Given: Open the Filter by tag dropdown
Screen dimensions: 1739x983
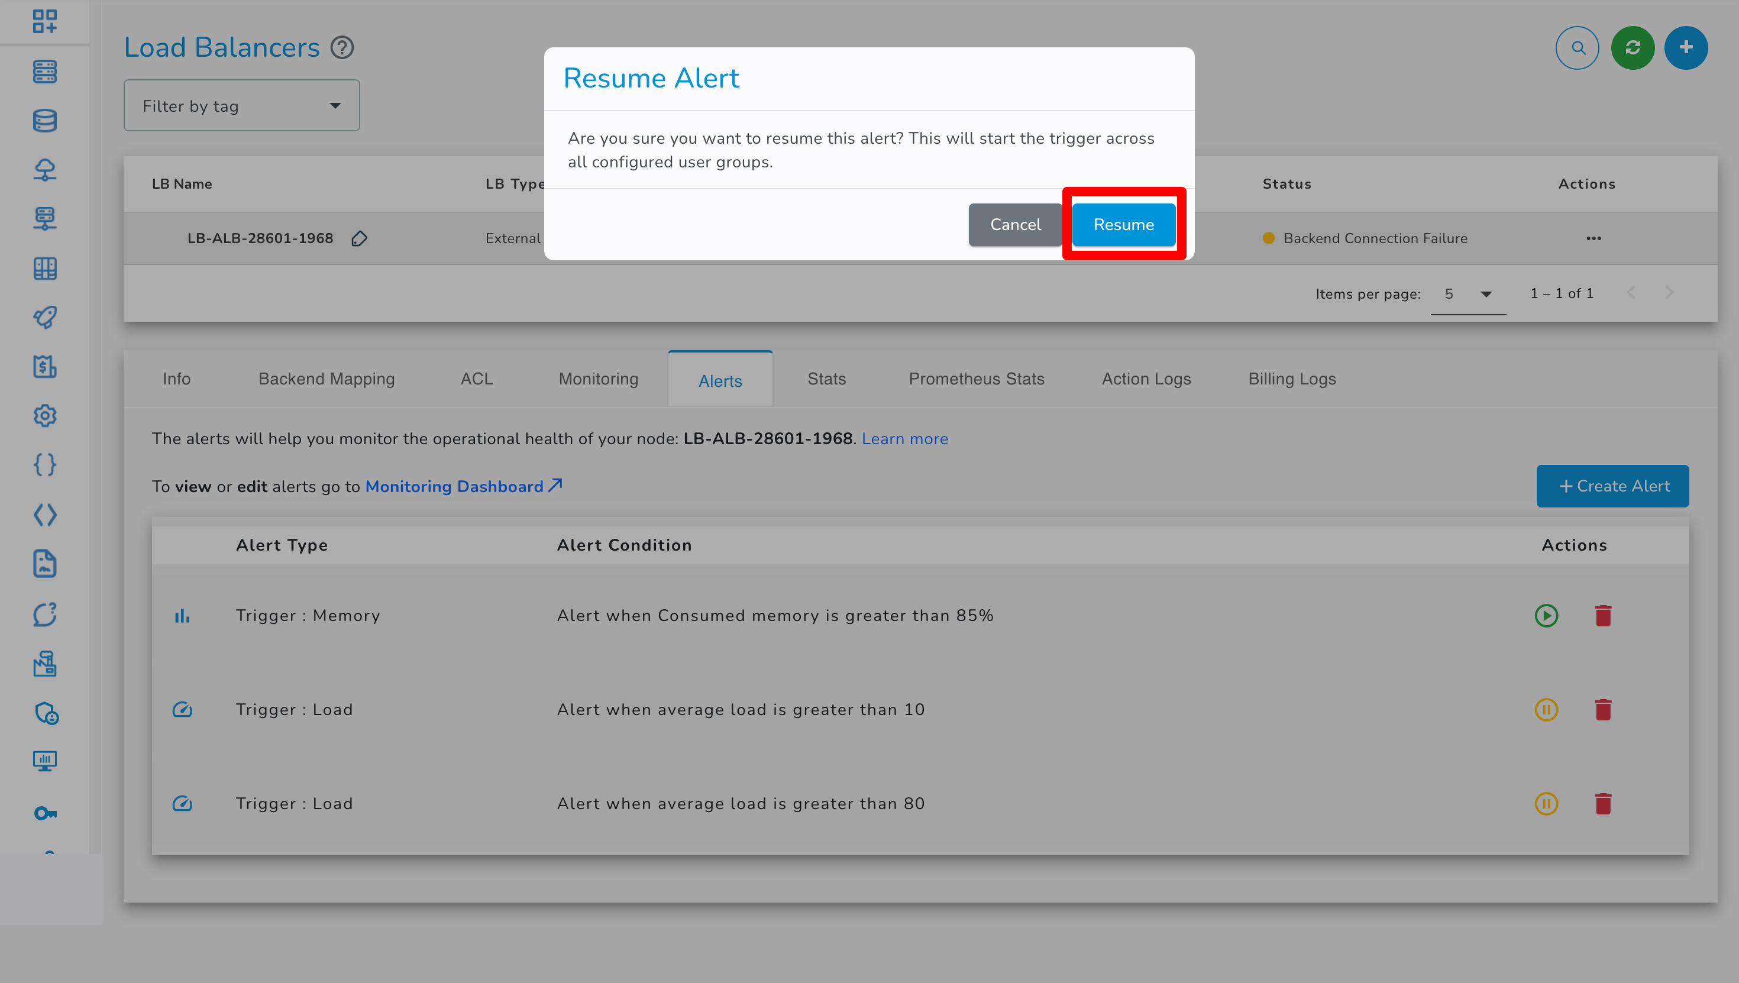Looking at the screenshot, I should click(241, 105).
